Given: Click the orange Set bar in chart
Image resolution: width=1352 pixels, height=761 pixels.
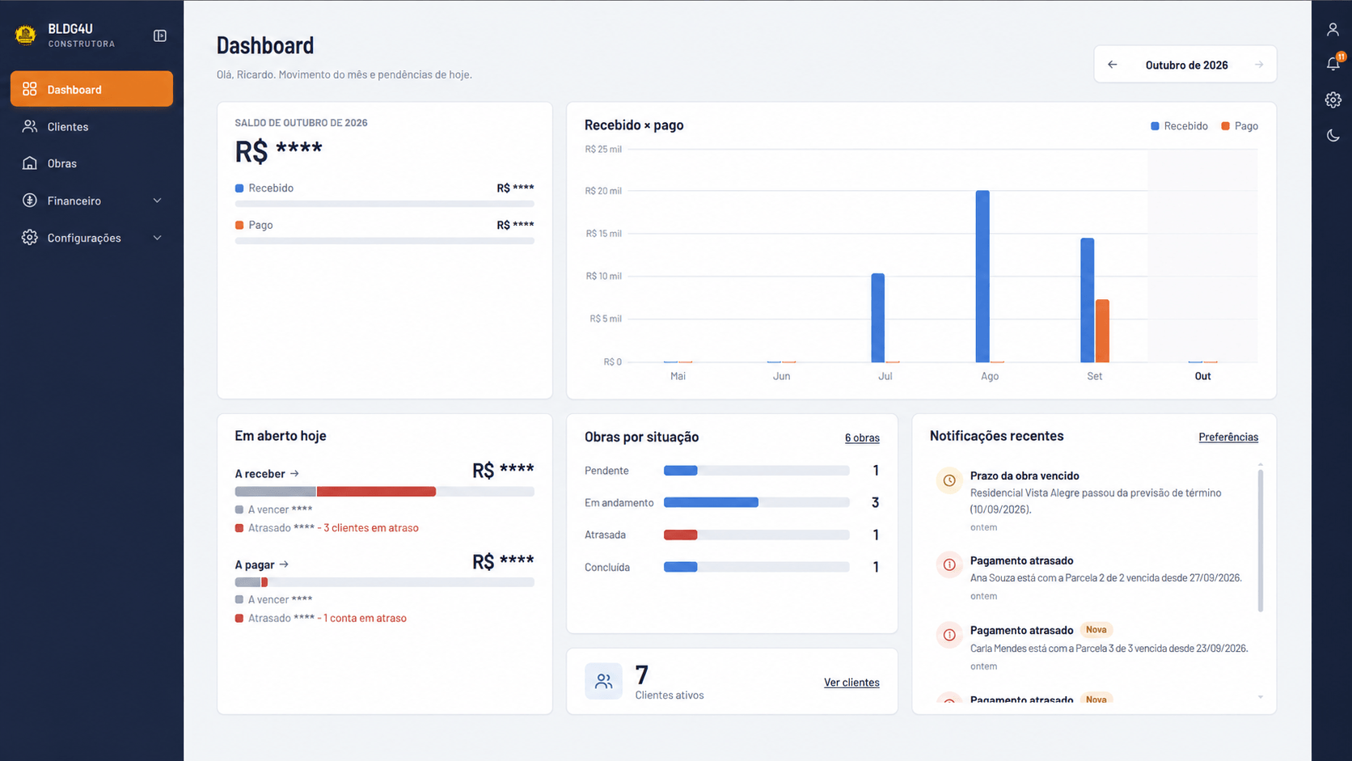Looking at the screenshot, I should (1102, 331).
